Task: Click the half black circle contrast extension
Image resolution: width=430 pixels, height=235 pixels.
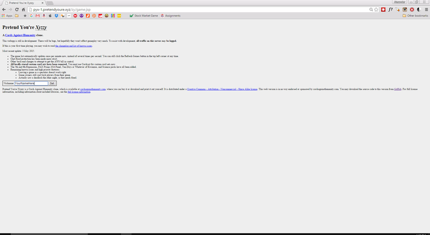Action: [419, 10]
